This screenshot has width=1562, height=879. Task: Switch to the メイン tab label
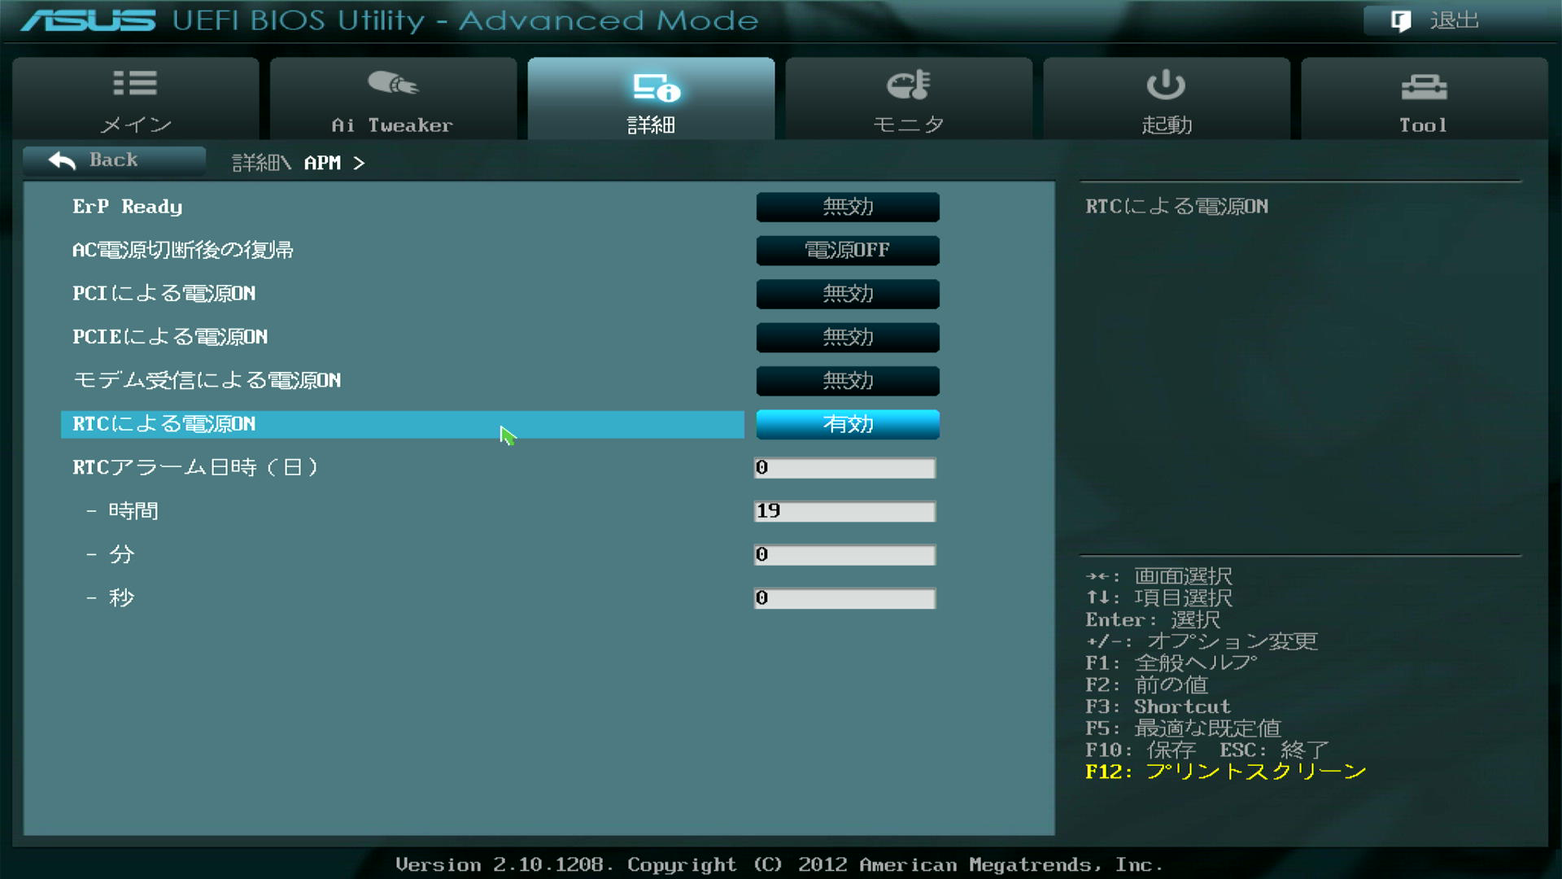tap(136, 125)
